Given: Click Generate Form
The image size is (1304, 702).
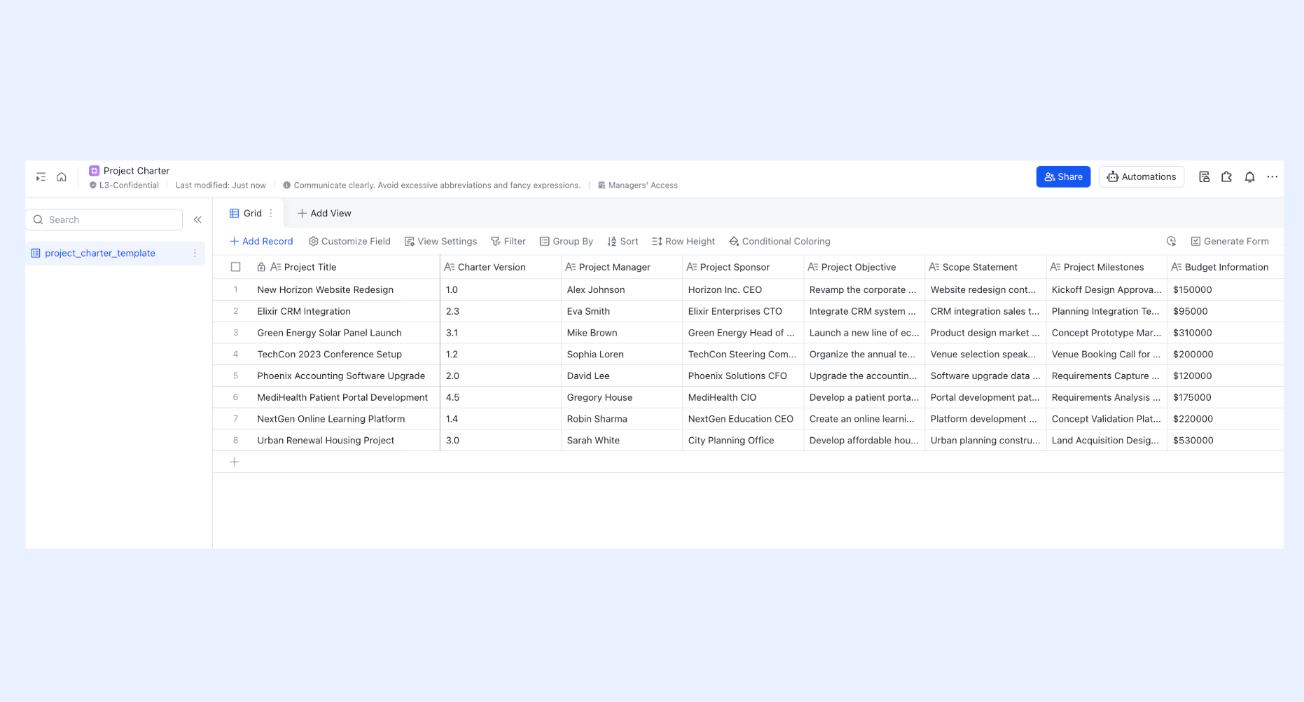Looking at the screenshot, I should [x=1230, y=242].
